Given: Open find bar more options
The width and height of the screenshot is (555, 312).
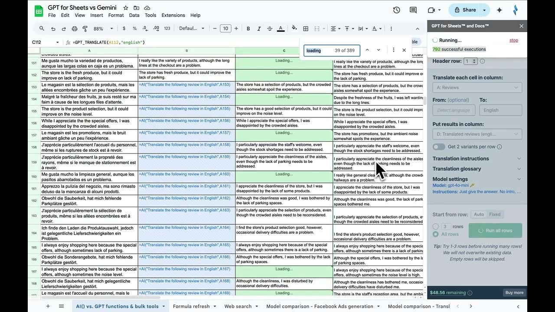Looking at the screenshot, I should [x=394, y=50].
